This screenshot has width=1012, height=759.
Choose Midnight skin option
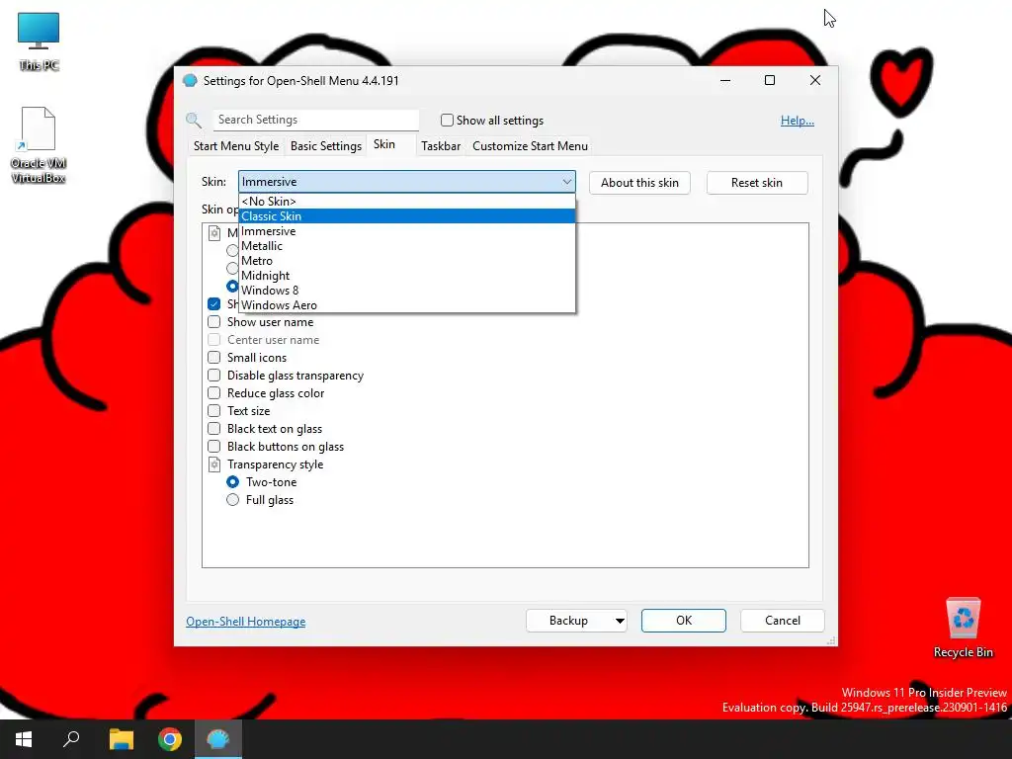coord(406,276)
